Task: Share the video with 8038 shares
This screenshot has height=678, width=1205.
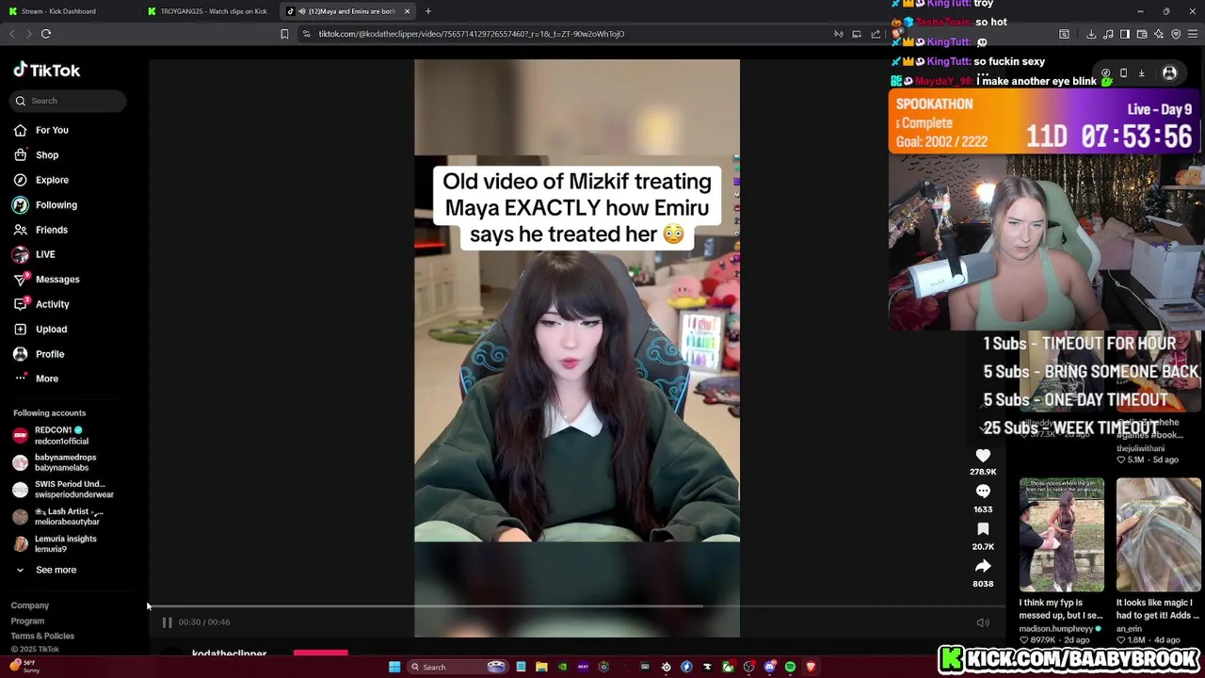Action: pyautogui.click(x=983, y=566)
